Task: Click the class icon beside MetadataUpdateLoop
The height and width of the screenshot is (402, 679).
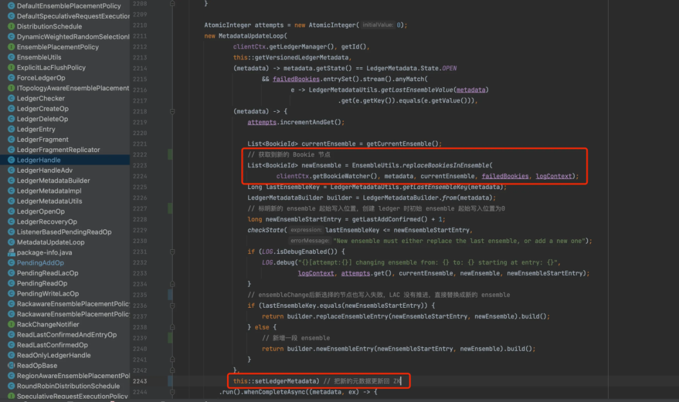Action: pos(11,242)
